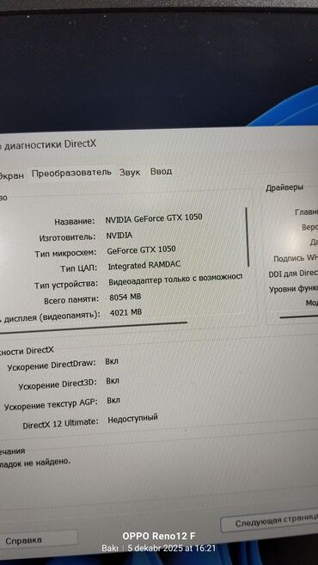Click the Изготовитель label
The height and width of the screenshot is (565, 318).
click(68, 238)
